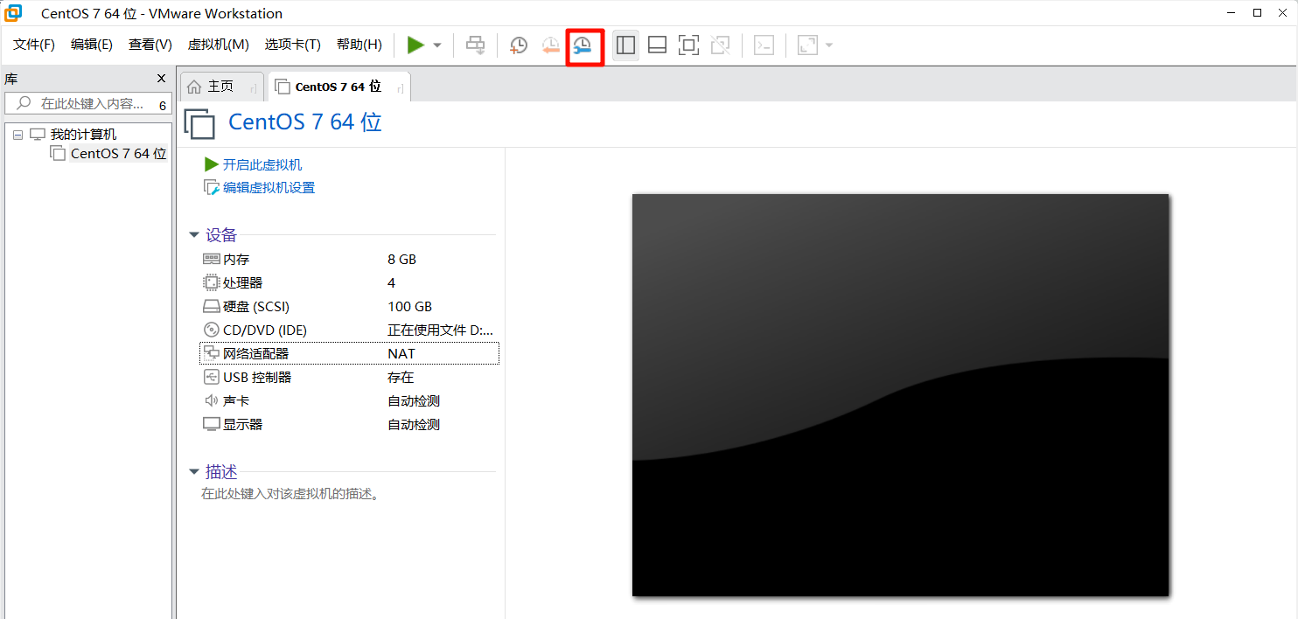Click the memory chip icon beside 内存
The image size is (1298, 619).
click(211, 260)
